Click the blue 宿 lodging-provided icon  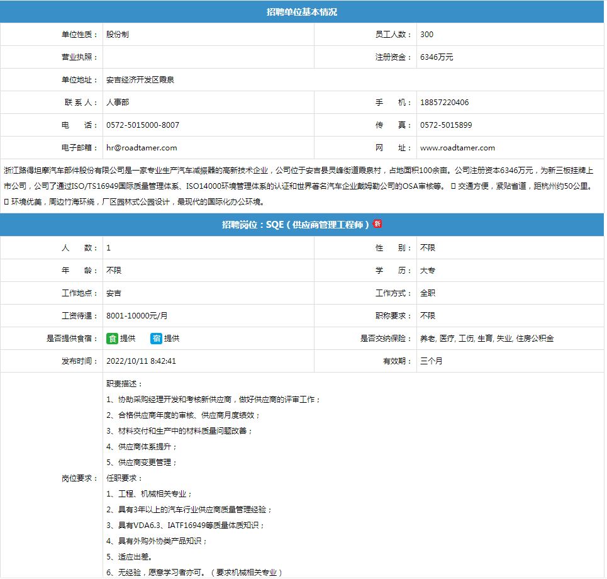[x=157, y=339]
